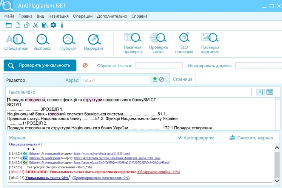
Task: Toggle the Автопрокрутка checkbox
Action: (180, 138)
